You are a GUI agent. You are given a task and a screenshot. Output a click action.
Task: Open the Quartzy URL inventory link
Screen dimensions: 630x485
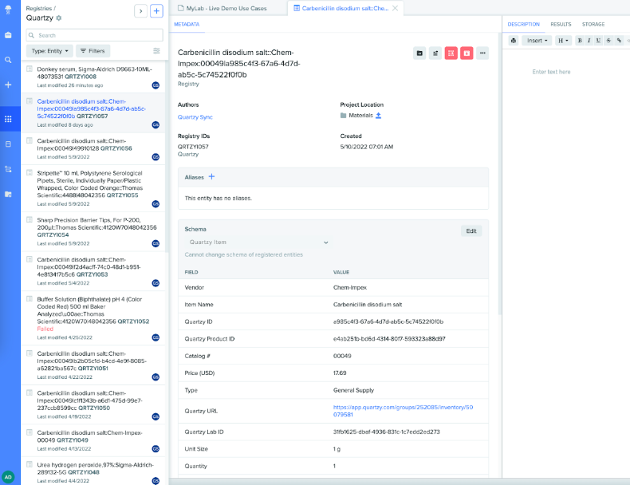click(403, 411)
